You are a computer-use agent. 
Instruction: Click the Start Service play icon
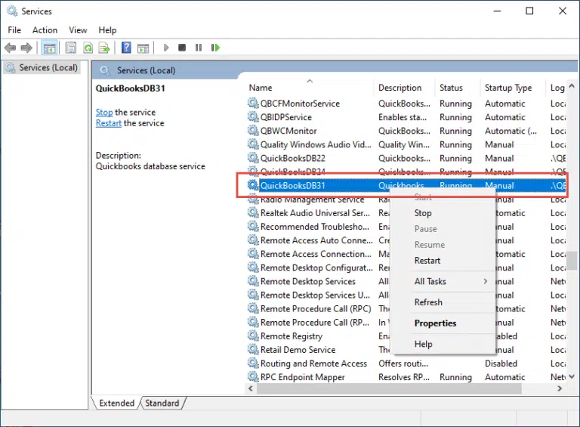point(166,48)
